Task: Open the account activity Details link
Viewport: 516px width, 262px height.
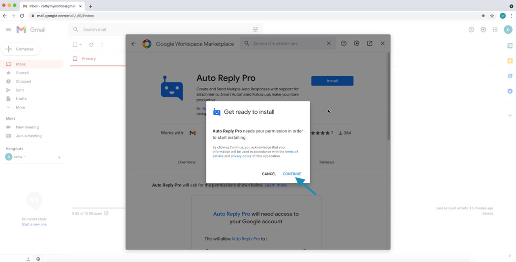Action: (487, 214)
